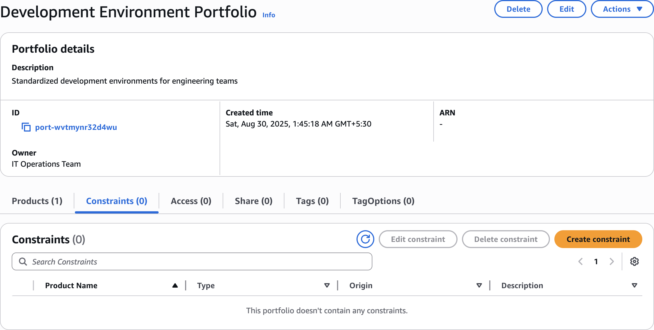Sort by Product Name ascending arrow
This screenshot has height=330, width=654.
[x=175, y=285]
